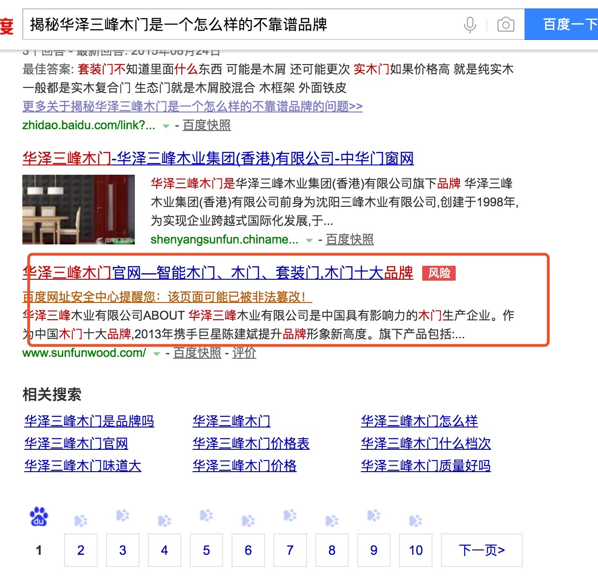The width and height of the screenshot is (598, 579).
Task: Go to results page 6
Action: pyautogui.click(x=248, y=550)
